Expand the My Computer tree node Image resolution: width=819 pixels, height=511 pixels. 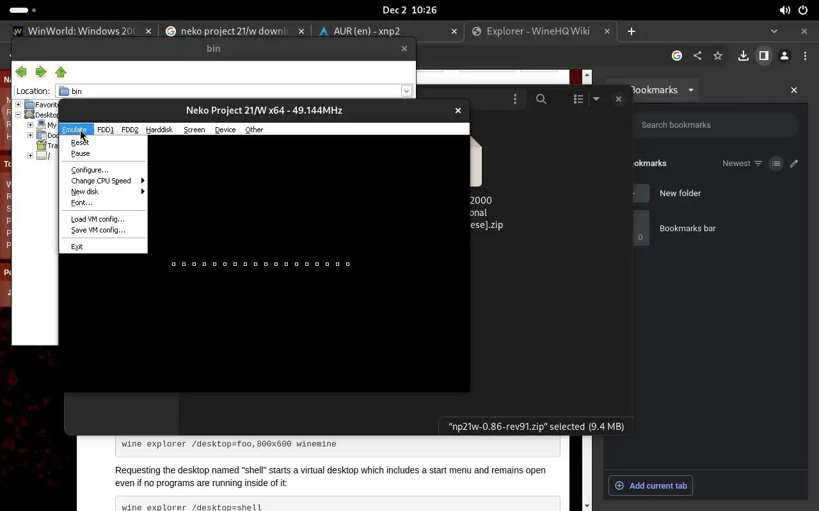(x=30, y=125)
